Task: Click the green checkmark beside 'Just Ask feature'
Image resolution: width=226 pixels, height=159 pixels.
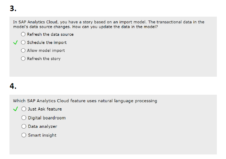Action: [x=15, y=109]
